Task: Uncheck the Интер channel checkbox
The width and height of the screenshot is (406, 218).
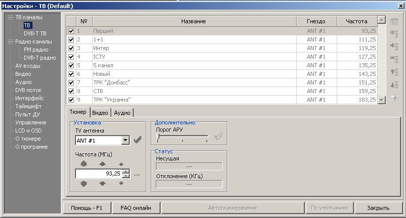Action: tap(71, 48)
